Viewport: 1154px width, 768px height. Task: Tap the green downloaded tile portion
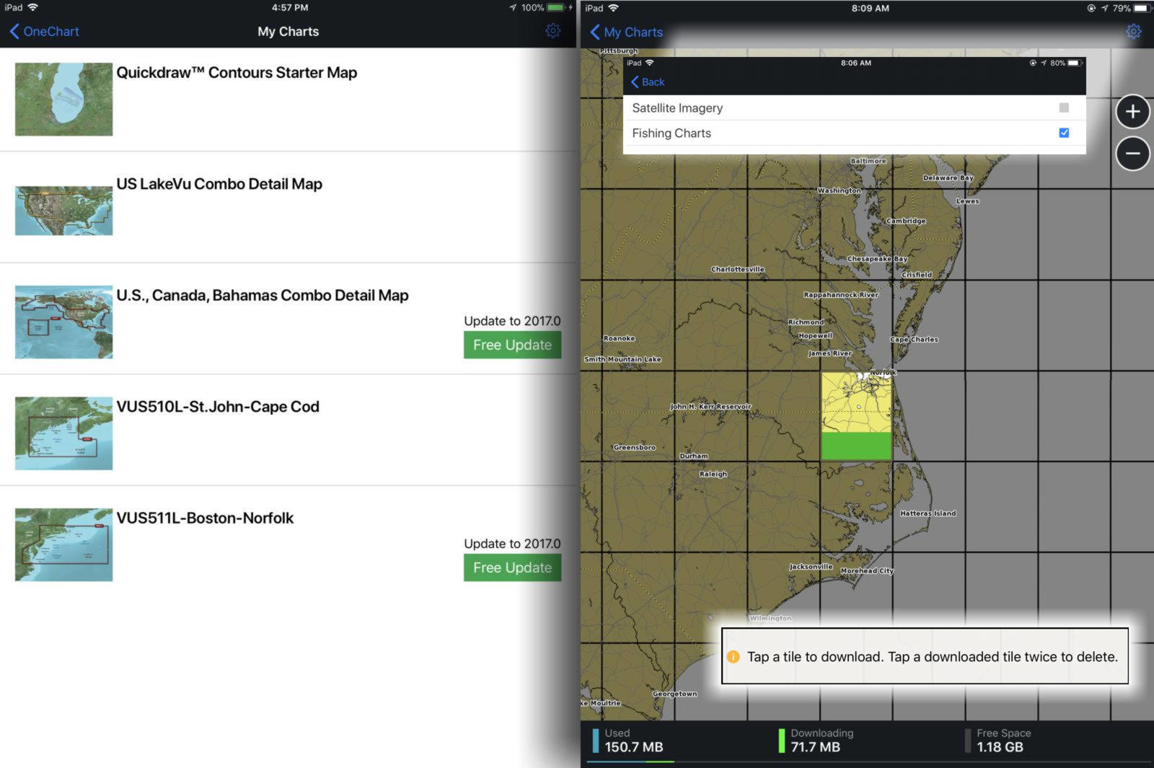(856, 446)
